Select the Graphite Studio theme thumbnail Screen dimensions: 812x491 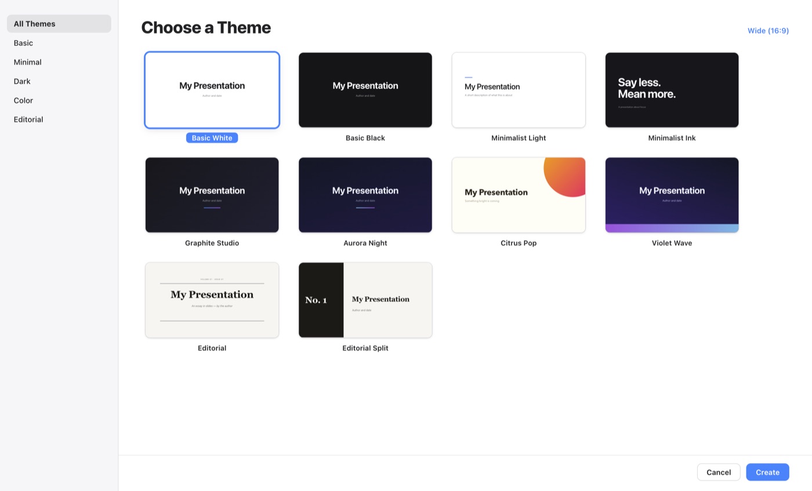pos(212,195)
